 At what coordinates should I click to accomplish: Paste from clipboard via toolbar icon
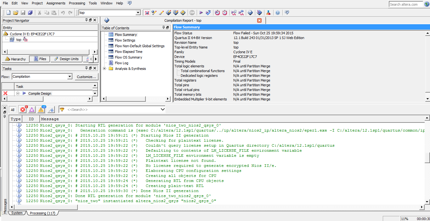(54, 13)
